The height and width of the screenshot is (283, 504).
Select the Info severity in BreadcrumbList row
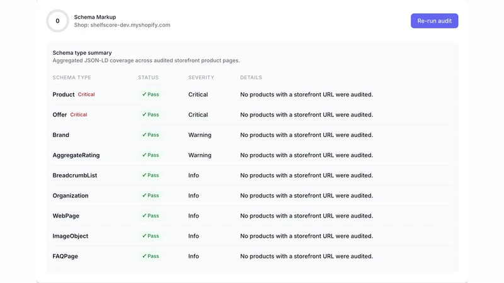click(193, 175)
